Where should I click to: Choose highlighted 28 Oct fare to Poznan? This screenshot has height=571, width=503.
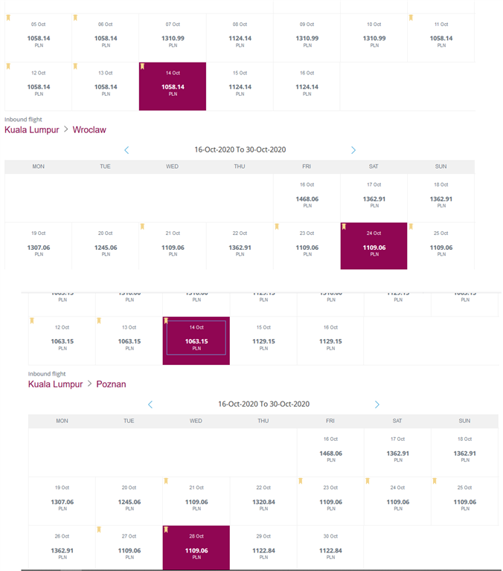196,548
